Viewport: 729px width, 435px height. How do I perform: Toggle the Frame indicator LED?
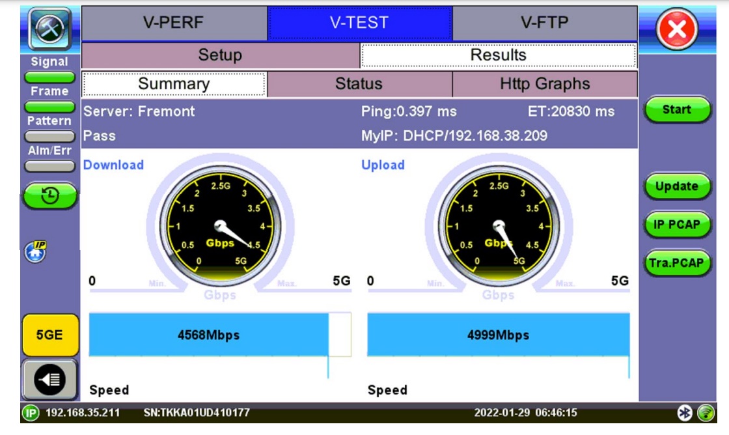point(49,106)
